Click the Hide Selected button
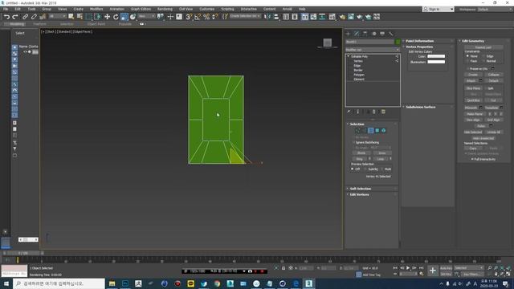 pyautogui.click(x=473, y=132)
